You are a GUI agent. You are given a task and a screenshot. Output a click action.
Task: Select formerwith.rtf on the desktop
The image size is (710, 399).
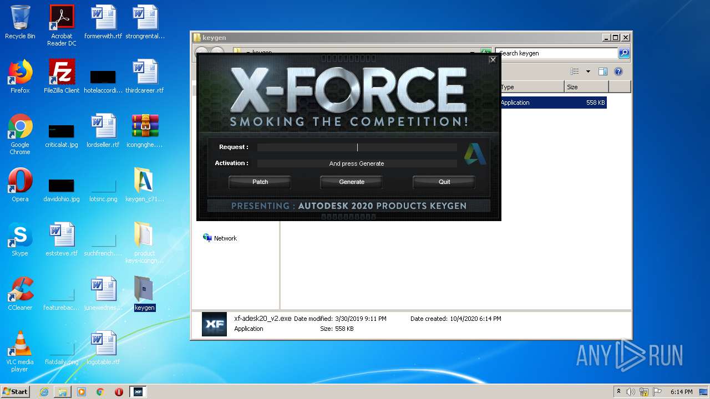[103, 22]
